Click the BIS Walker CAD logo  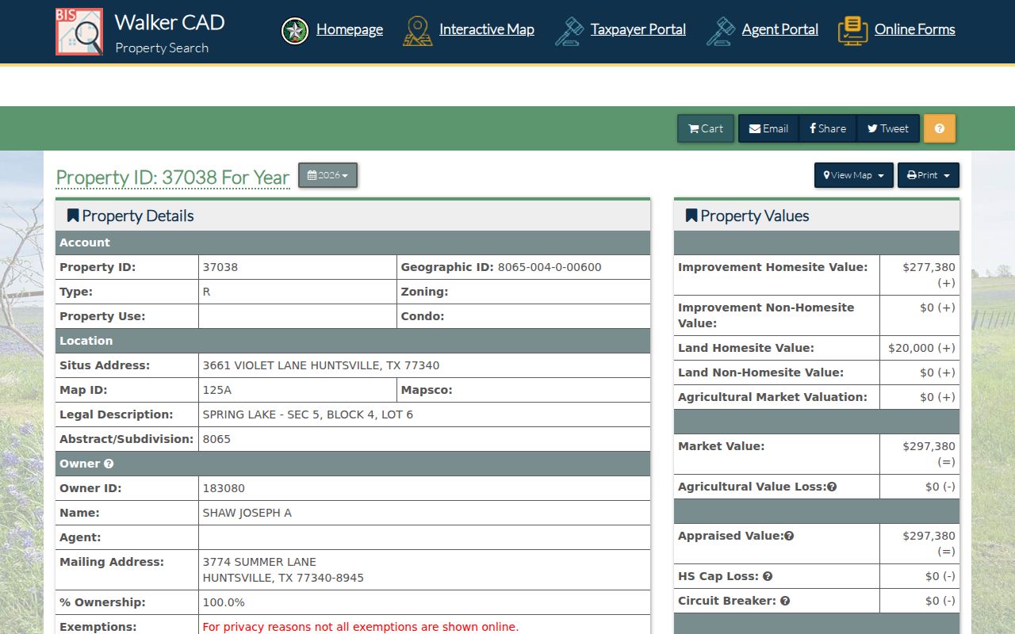[79, 32]
